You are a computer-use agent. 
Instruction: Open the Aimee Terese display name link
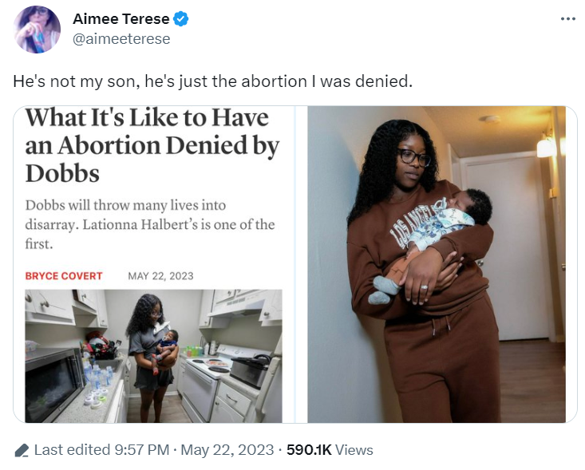pyautogui.click(x=121, y=19)
